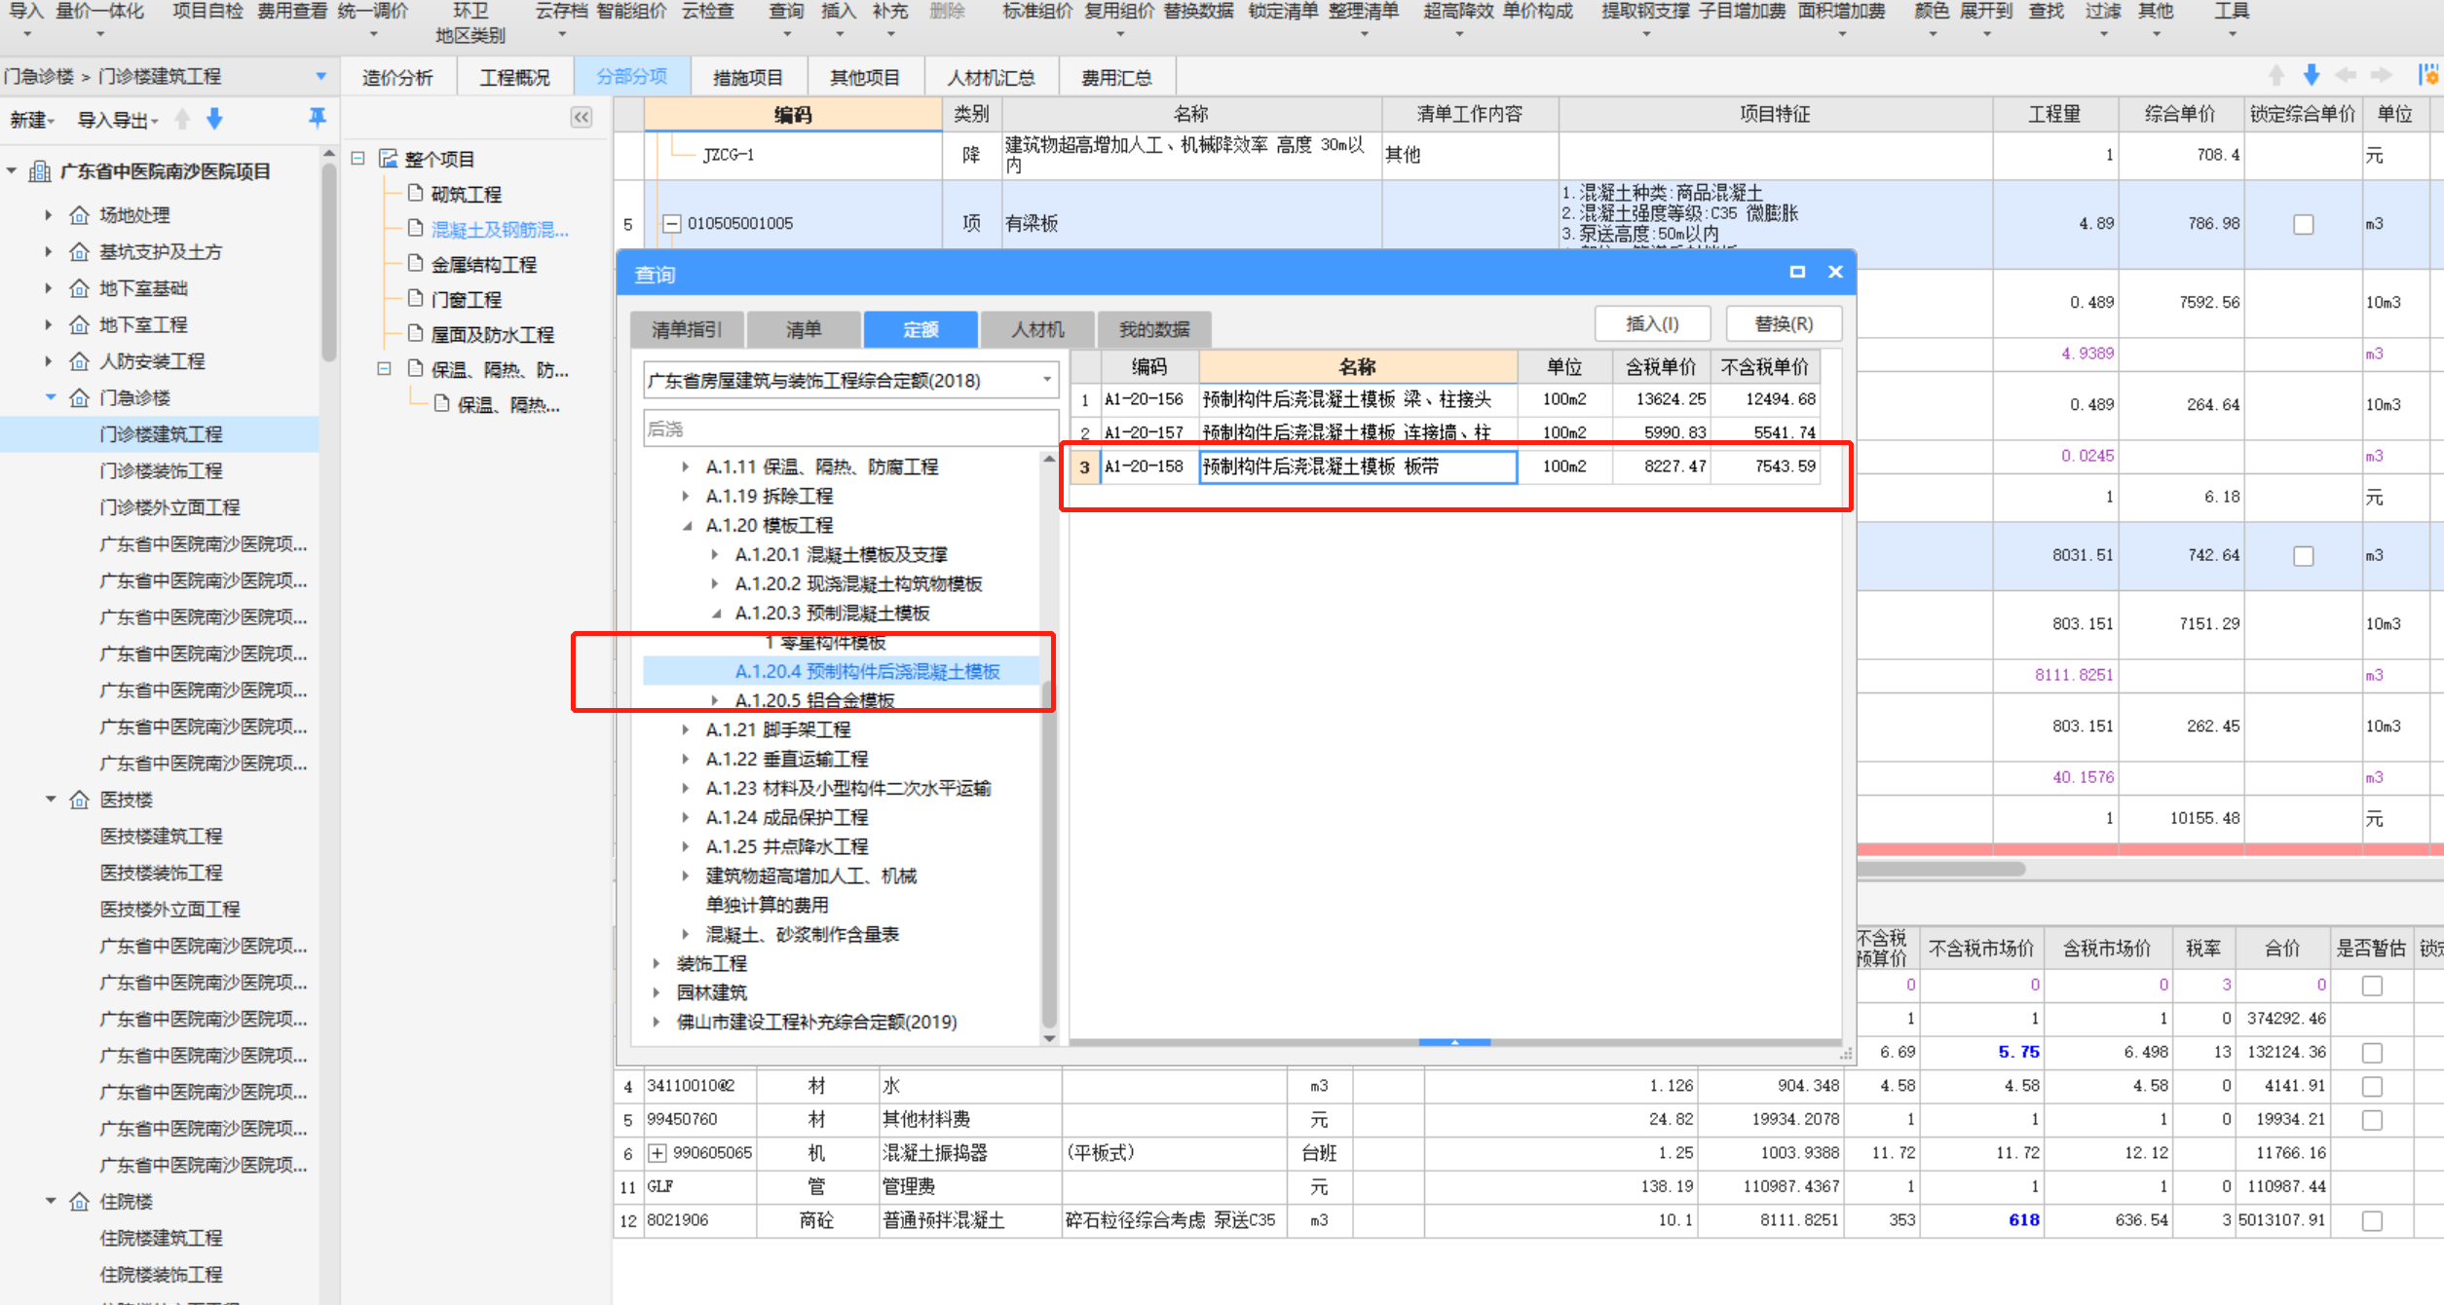Click house icon beside 医技楼
2444x1305 pixels.
(79, 800)
